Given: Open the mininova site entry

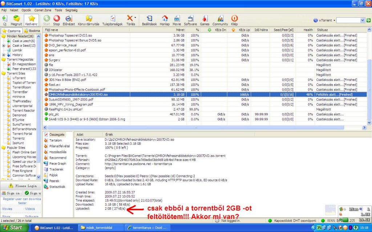Looking at the screenshot, I should pos(19,96).
